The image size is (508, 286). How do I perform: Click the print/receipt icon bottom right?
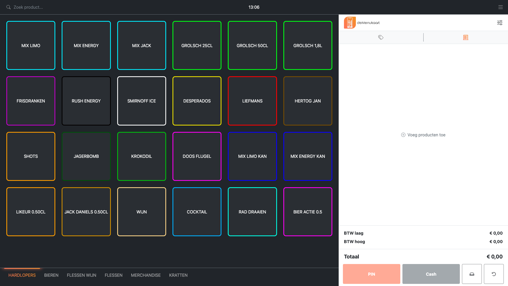click(x=472, y=274)
